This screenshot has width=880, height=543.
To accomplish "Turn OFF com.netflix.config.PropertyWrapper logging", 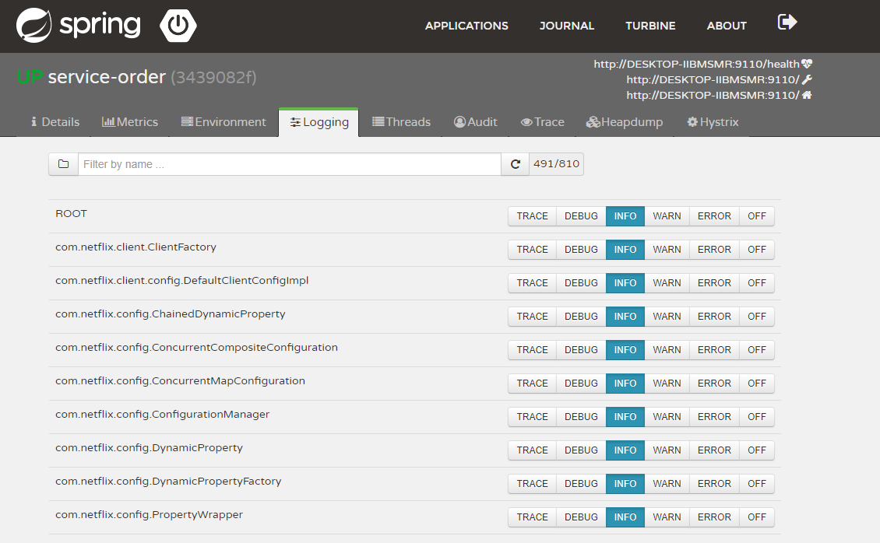I will click(x=756, y=517).
